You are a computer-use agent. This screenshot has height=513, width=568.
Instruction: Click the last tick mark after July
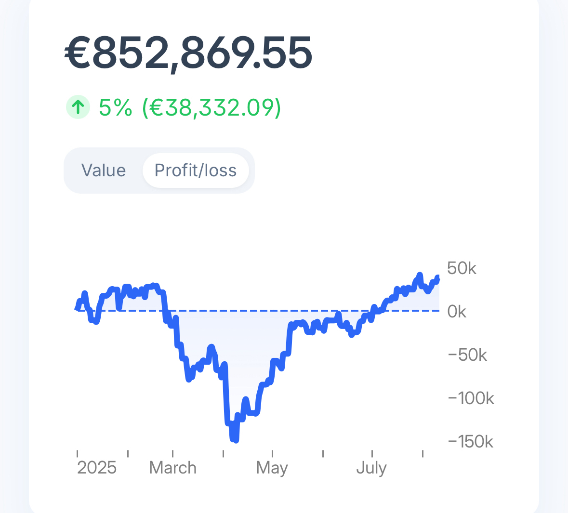423,454
